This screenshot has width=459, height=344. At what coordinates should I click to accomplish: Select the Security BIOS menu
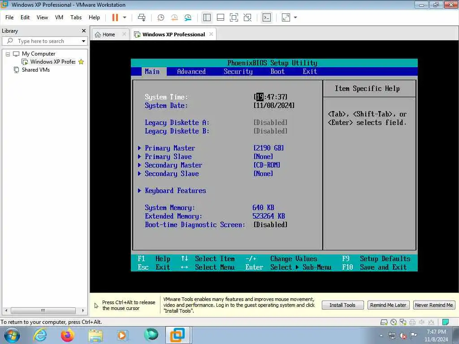[x=238, y=72]
